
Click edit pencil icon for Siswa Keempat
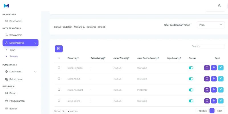click(221, 90)
